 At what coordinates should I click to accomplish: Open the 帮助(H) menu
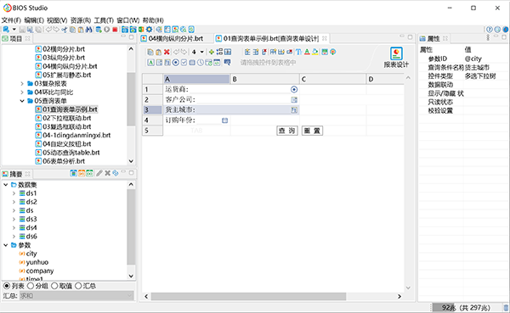(153, 20)
